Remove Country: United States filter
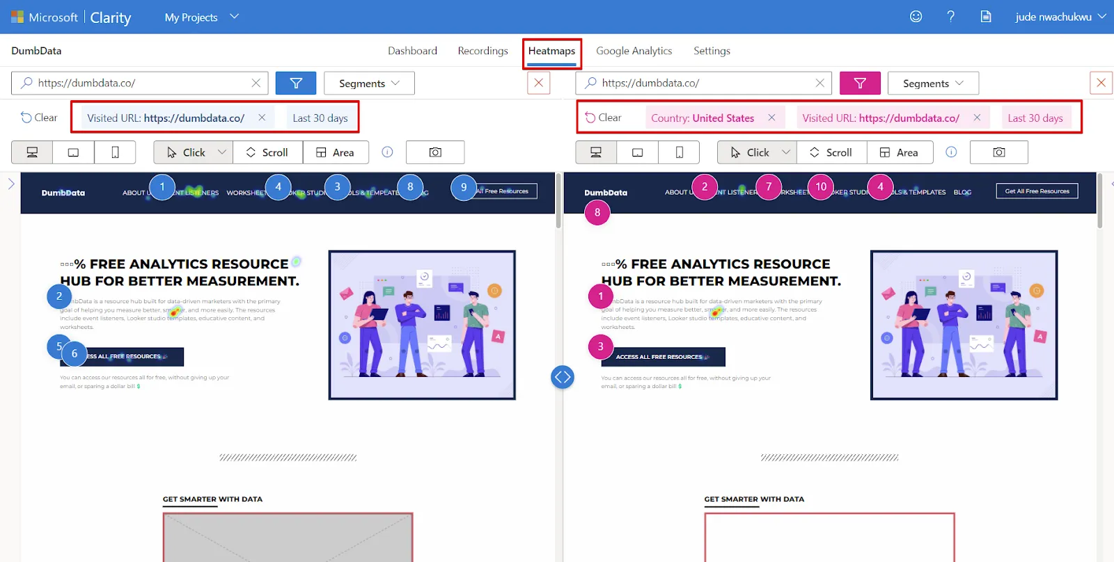 point(771,118)
